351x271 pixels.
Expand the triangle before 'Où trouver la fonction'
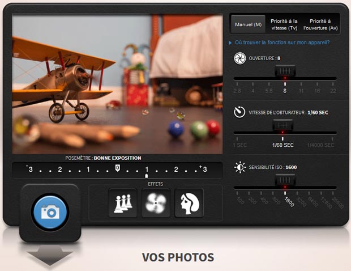tap(230, 43)
